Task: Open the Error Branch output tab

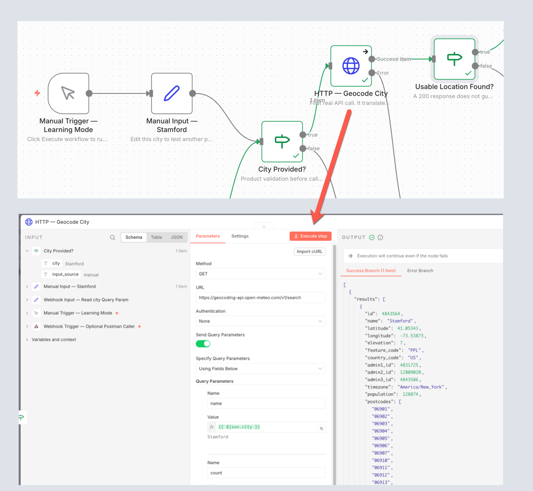Action: point(420,271)
